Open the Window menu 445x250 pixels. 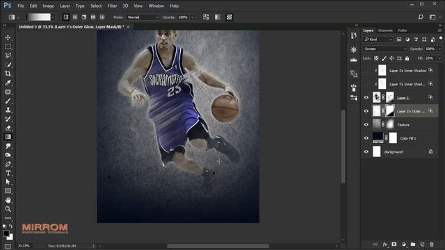156,6
